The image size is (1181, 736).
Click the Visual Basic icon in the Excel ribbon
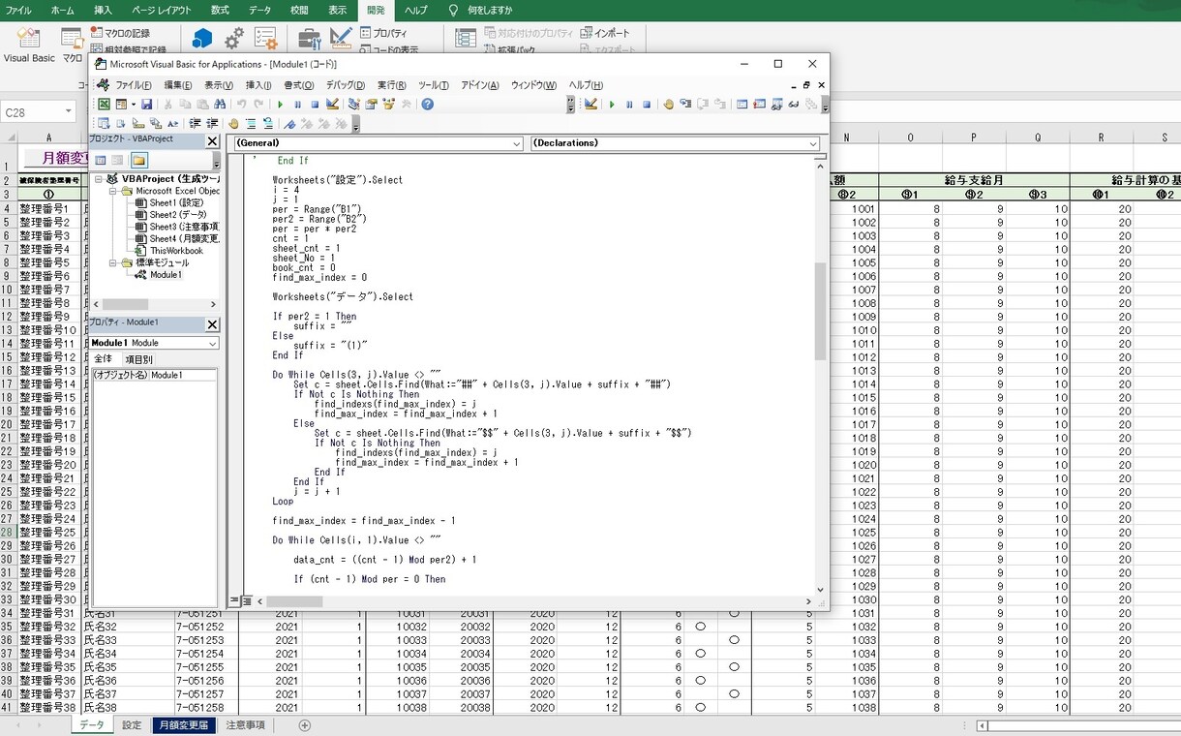click(x=29, y=45)
